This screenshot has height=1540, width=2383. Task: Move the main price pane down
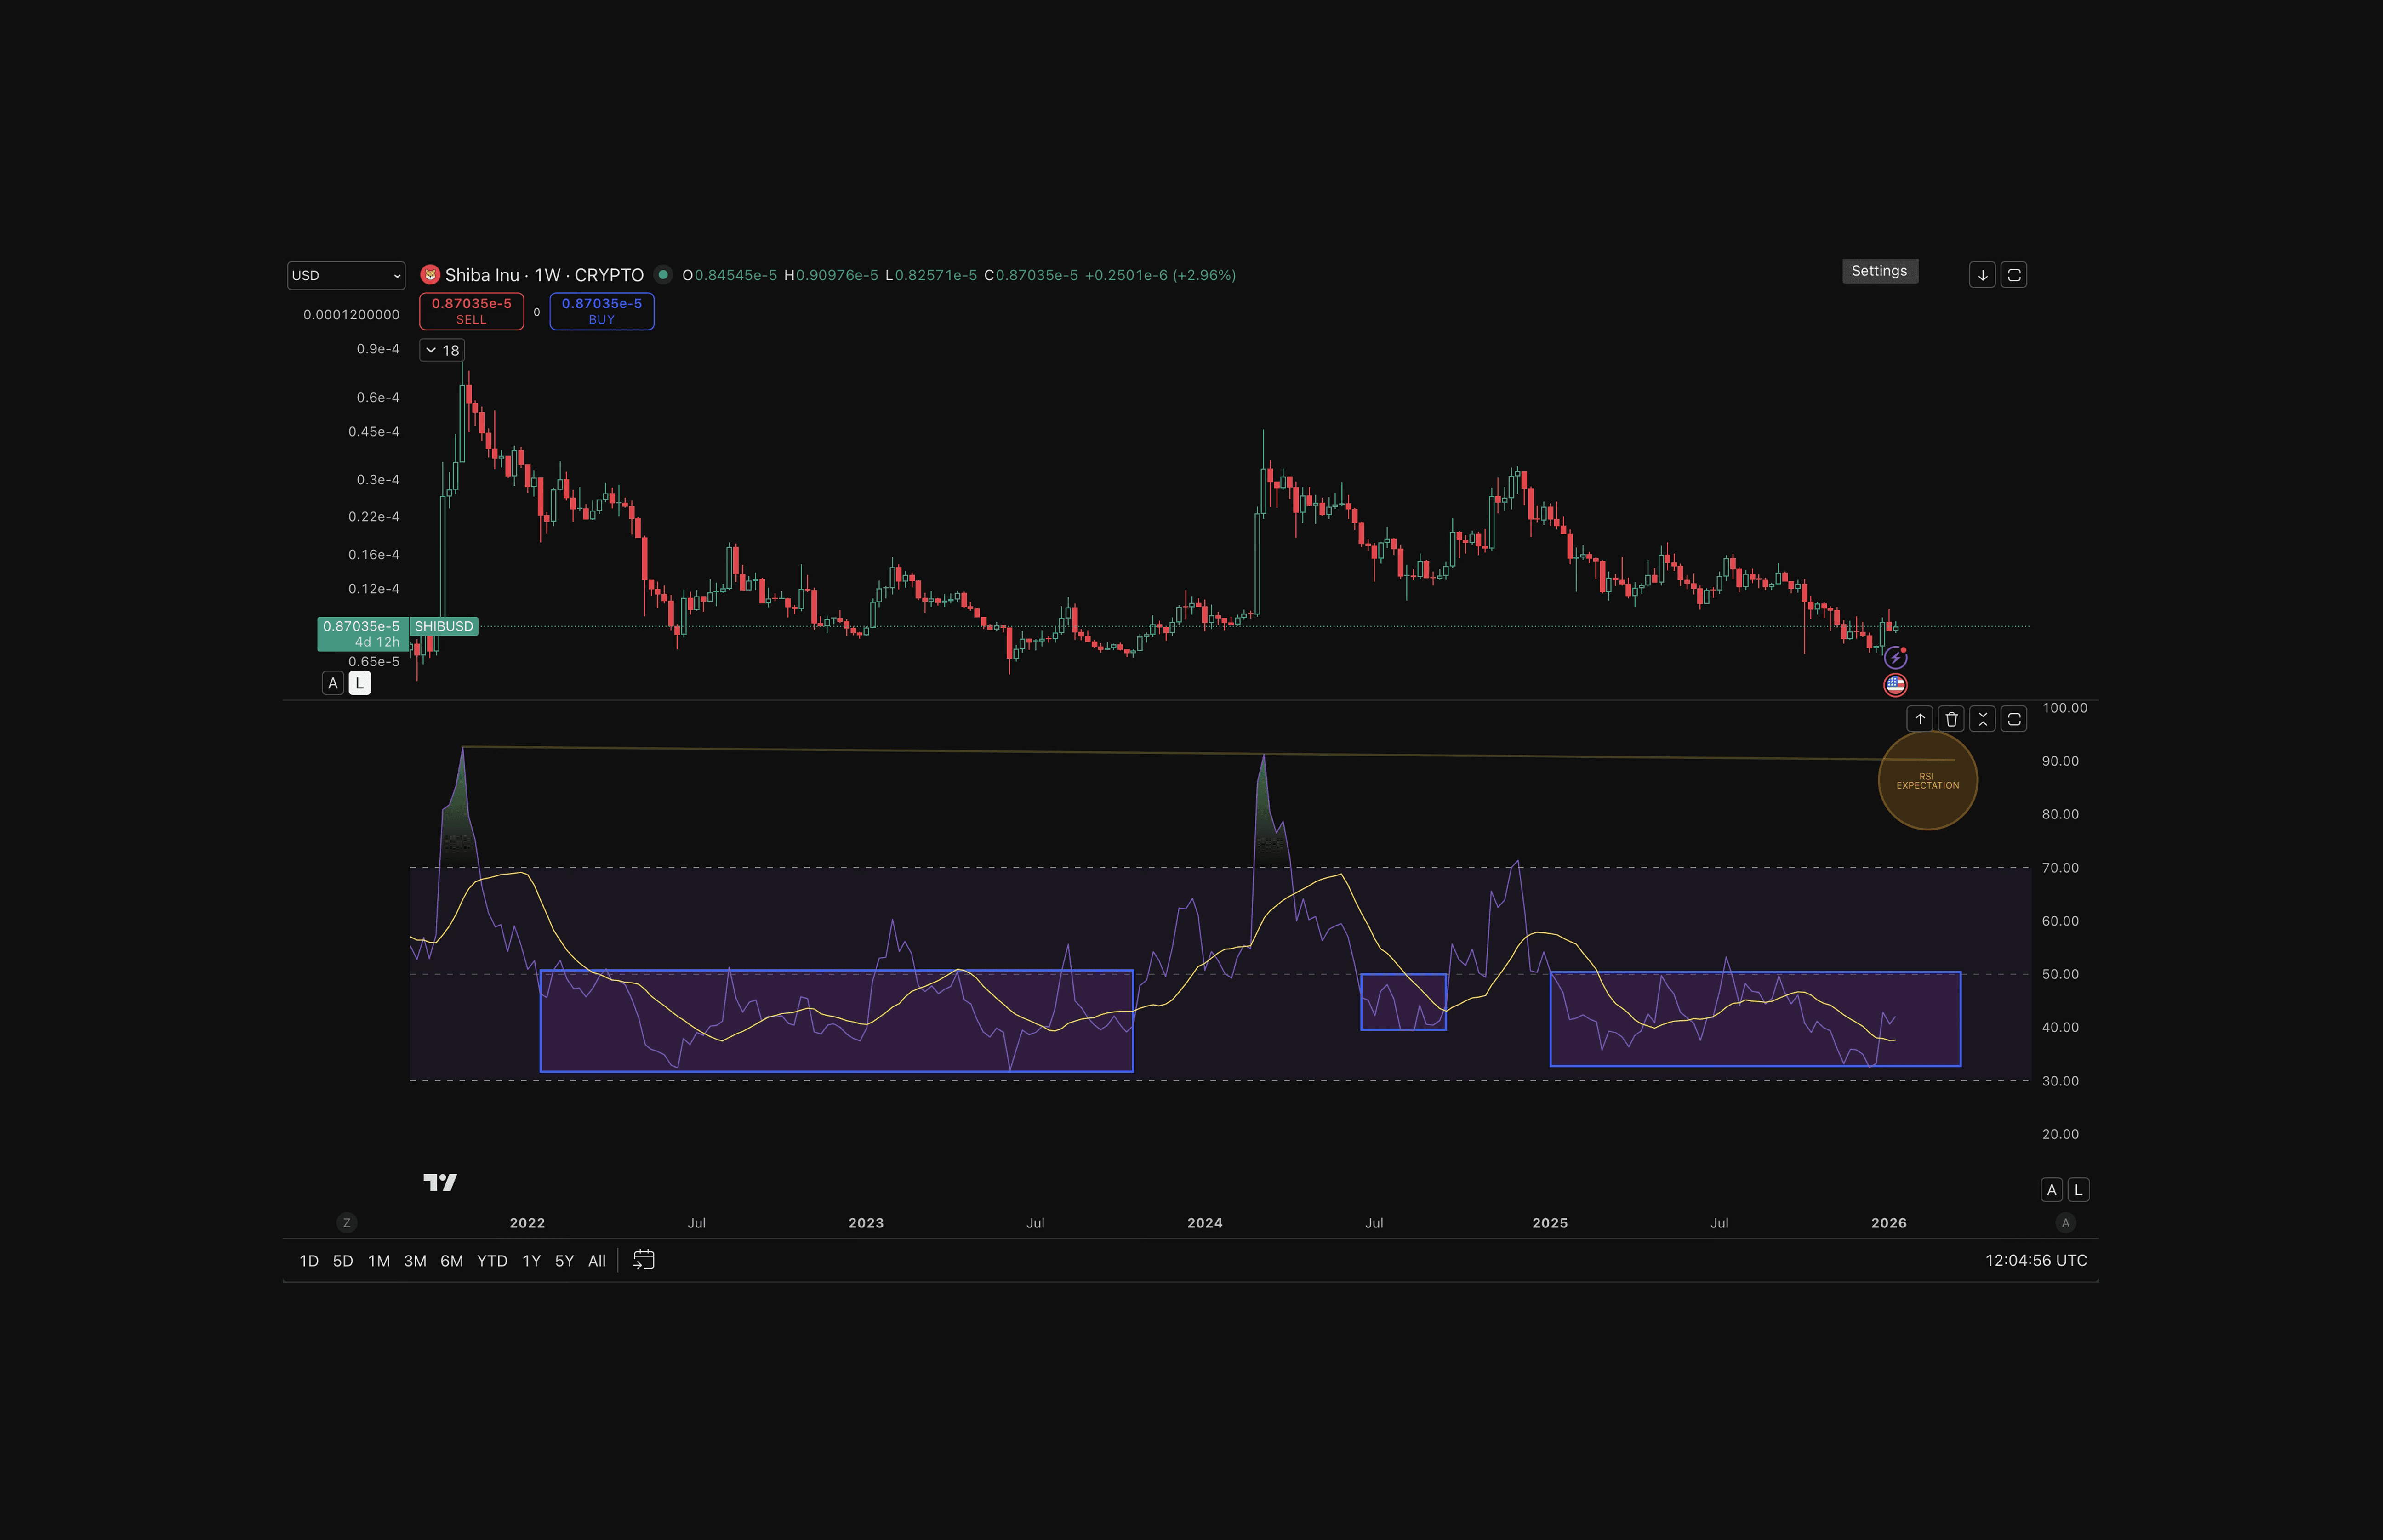coord(1982,275)
